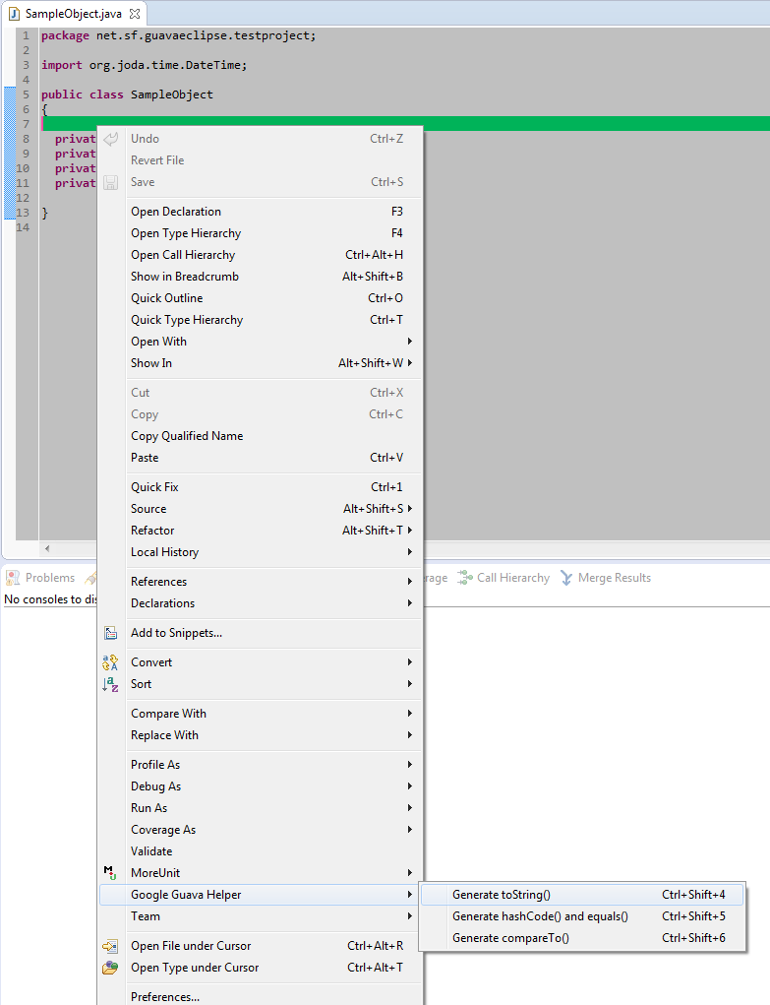Click the Undo arrow icon
This screenshot has height=1005, width=770.
pyautogui.click(x=111, y=139)
